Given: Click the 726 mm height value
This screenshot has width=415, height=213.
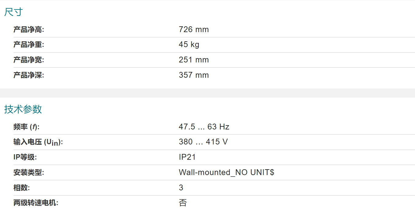Looking at the screenshot, I should pos(194,30).
